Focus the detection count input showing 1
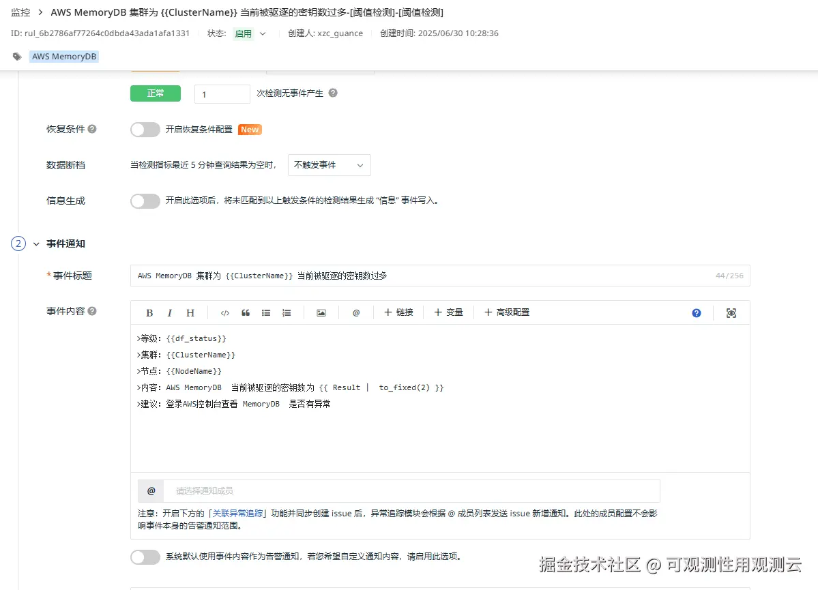Screen dimensions: 818x590 [222, 94]
